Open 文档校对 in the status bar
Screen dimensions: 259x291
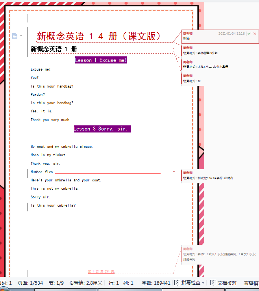coord(224,283)
